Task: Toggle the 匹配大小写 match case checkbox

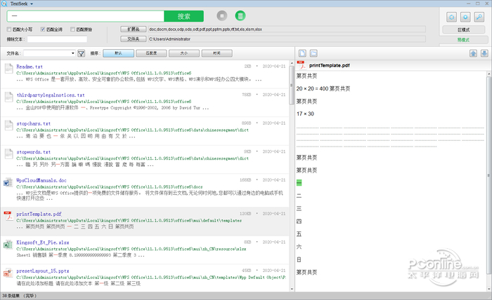Action: tap(8, 29)
